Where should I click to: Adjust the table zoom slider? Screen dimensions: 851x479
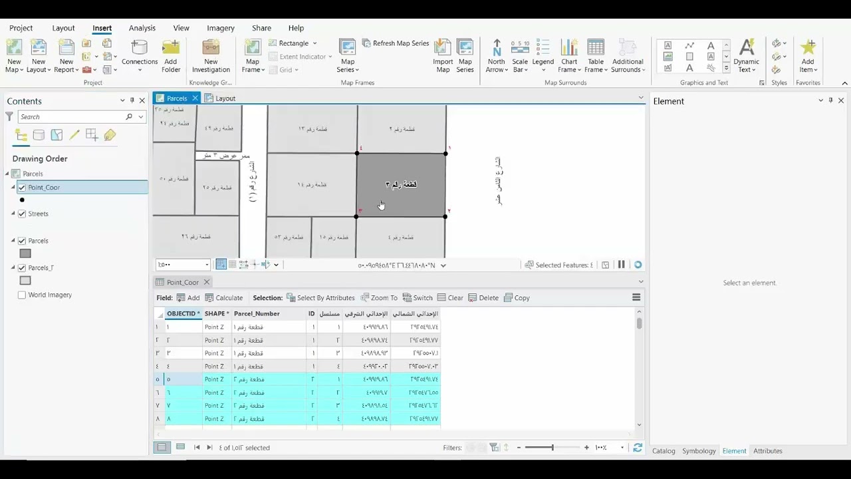coord(552,448)
